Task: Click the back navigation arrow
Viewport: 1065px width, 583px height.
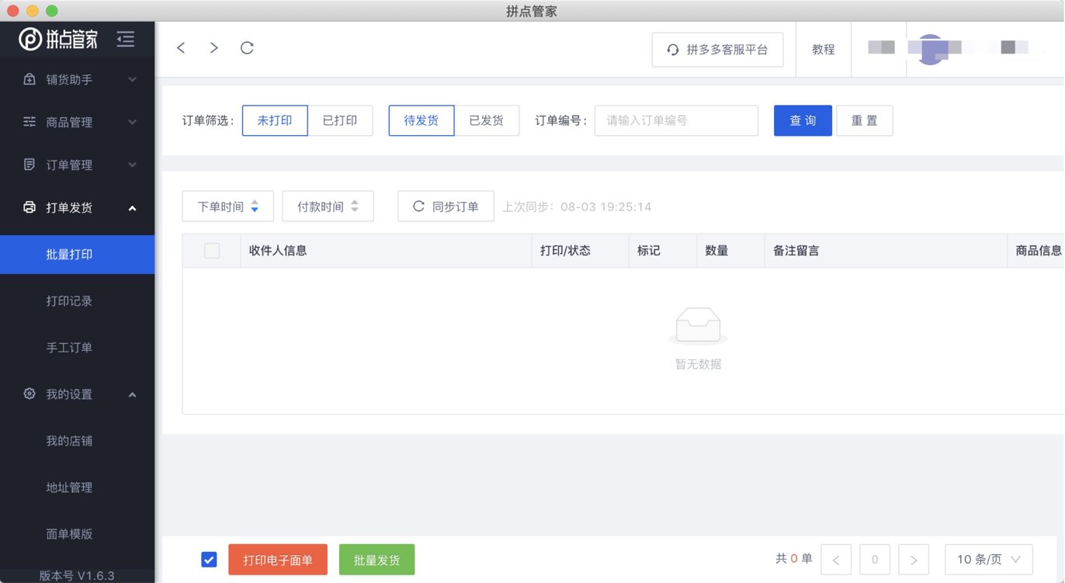Action: 181,47
